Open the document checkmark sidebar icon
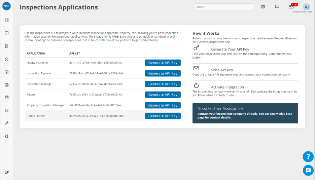Image resolution: width=315 pixels, height=180 pixels. click(7, 46)
